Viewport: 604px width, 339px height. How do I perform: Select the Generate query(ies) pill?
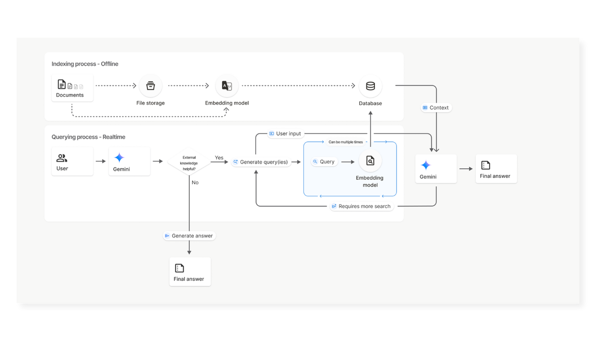pos(261,162)
